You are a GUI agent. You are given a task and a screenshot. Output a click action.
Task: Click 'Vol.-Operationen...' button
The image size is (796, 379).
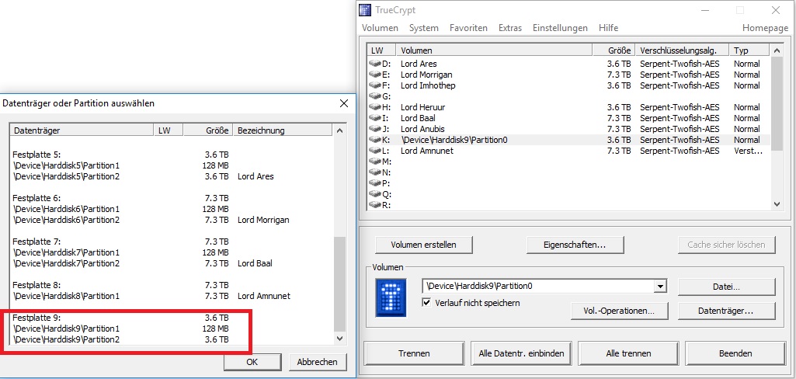(620, 311)
